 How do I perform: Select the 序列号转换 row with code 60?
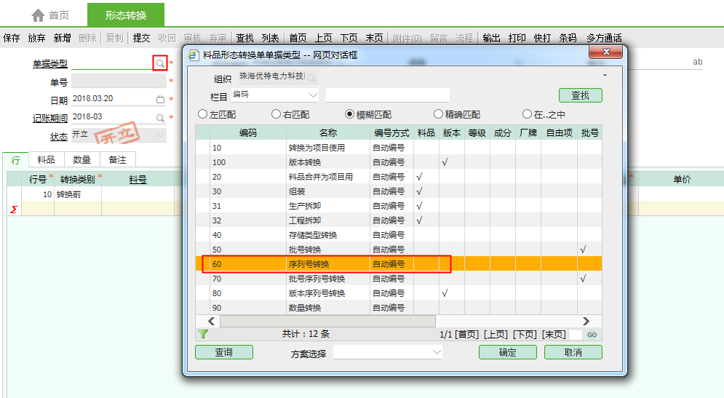click(309, 264)
